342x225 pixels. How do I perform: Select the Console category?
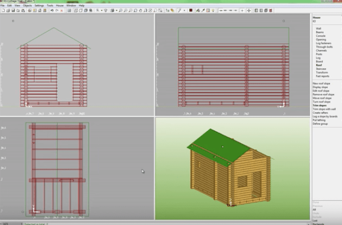[x=320, y=36]
